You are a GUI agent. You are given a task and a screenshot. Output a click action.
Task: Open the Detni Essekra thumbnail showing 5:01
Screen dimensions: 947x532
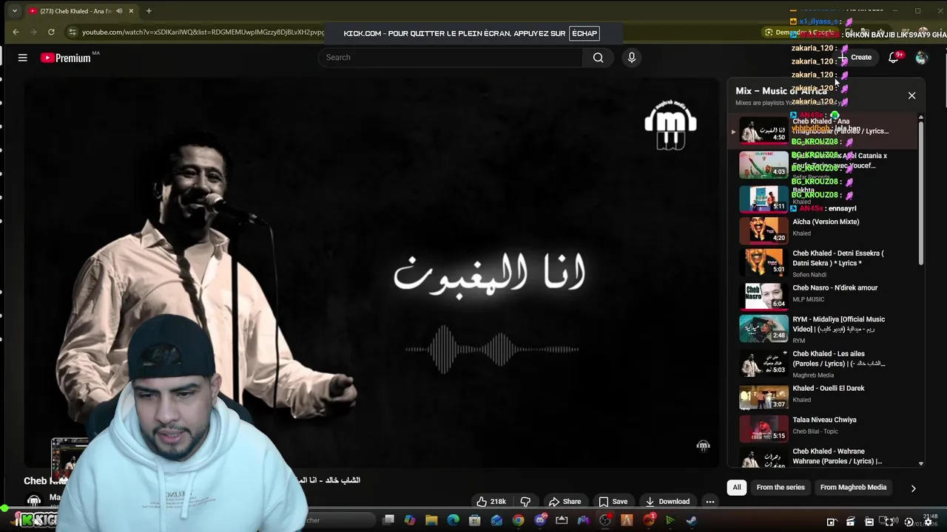coord(764,262)
